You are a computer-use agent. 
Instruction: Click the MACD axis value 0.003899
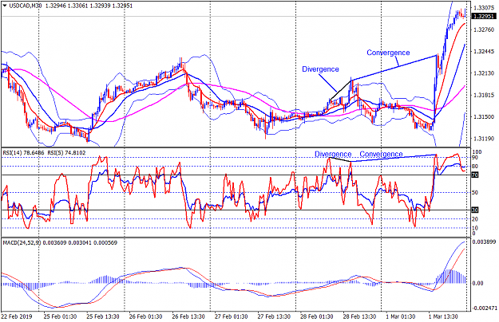pyautogui.click(x=485, y=242)
